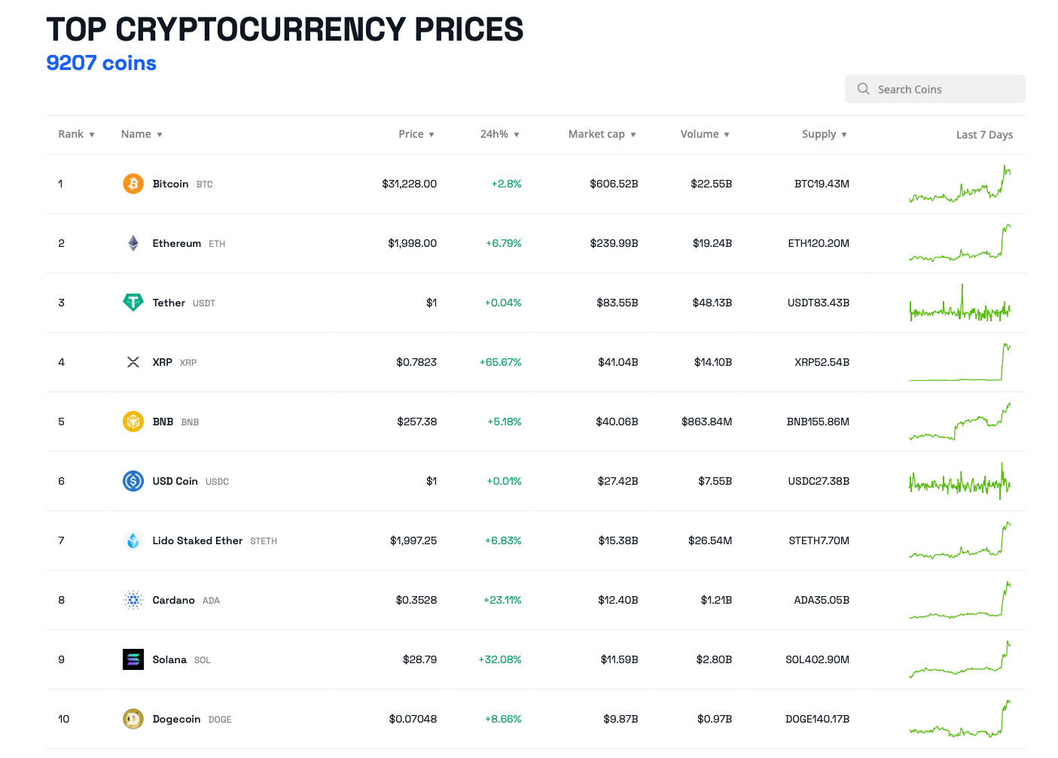The height and width of the screenshot is (758, 1058).
Task: Open the Lido Staked Ether link
Action: (x=197, y=540)
